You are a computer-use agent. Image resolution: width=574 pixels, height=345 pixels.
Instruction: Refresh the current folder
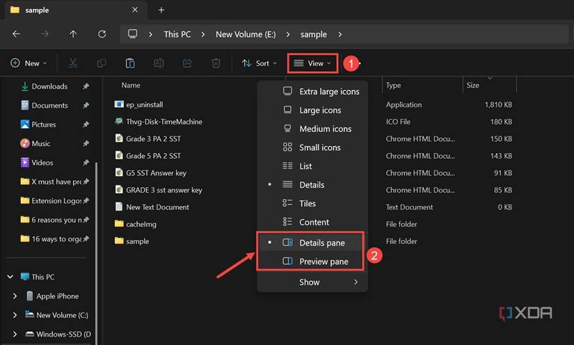102,34
